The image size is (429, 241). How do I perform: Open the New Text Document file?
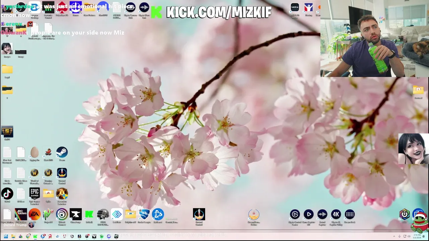click(x=7, y=152)
